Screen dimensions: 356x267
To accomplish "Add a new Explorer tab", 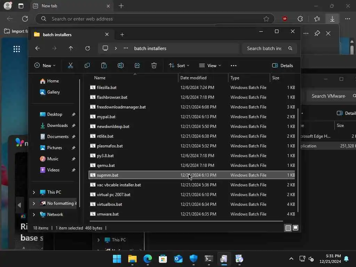I will 122,34.
